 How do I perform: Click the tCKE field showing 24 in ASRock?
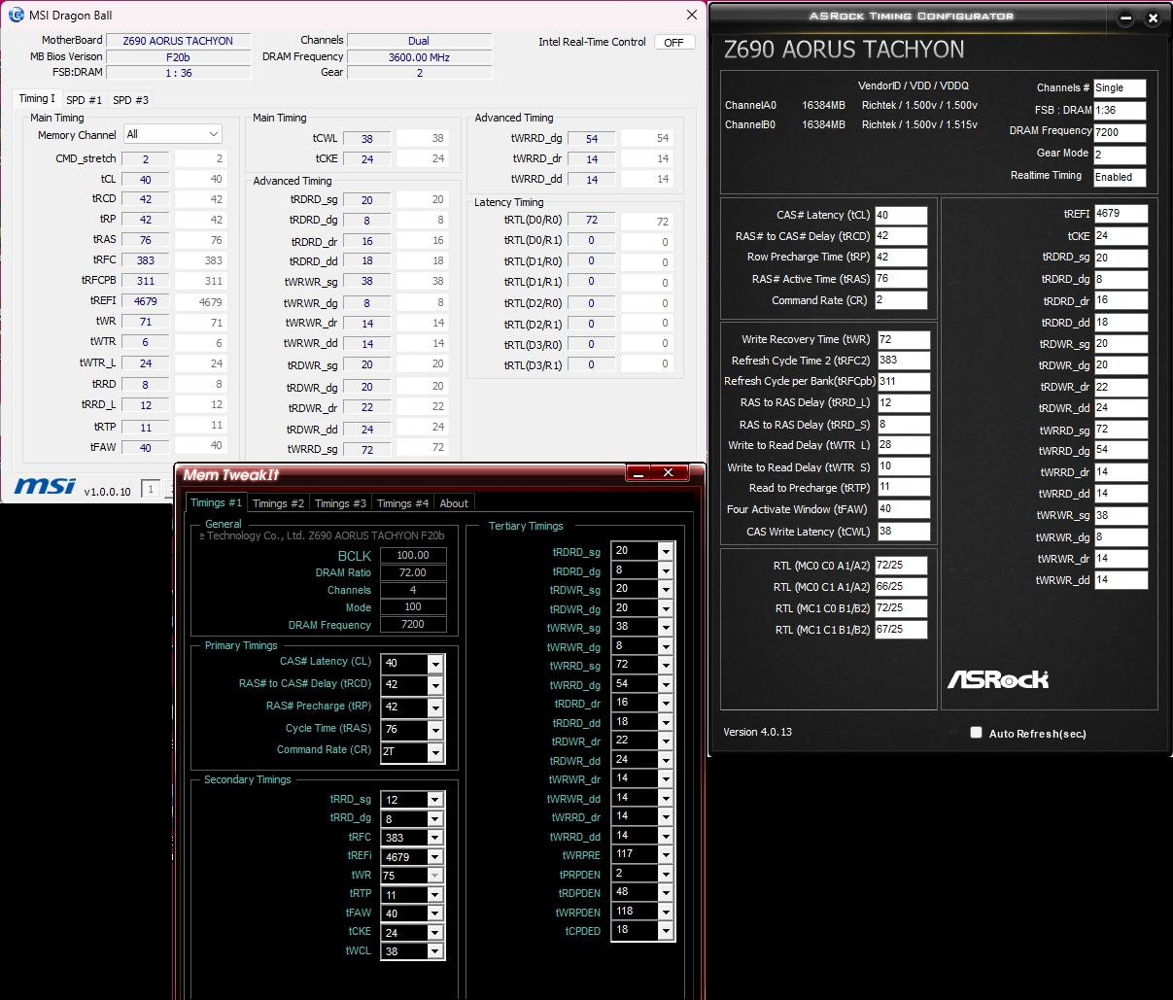click(x=1121, y=236)
